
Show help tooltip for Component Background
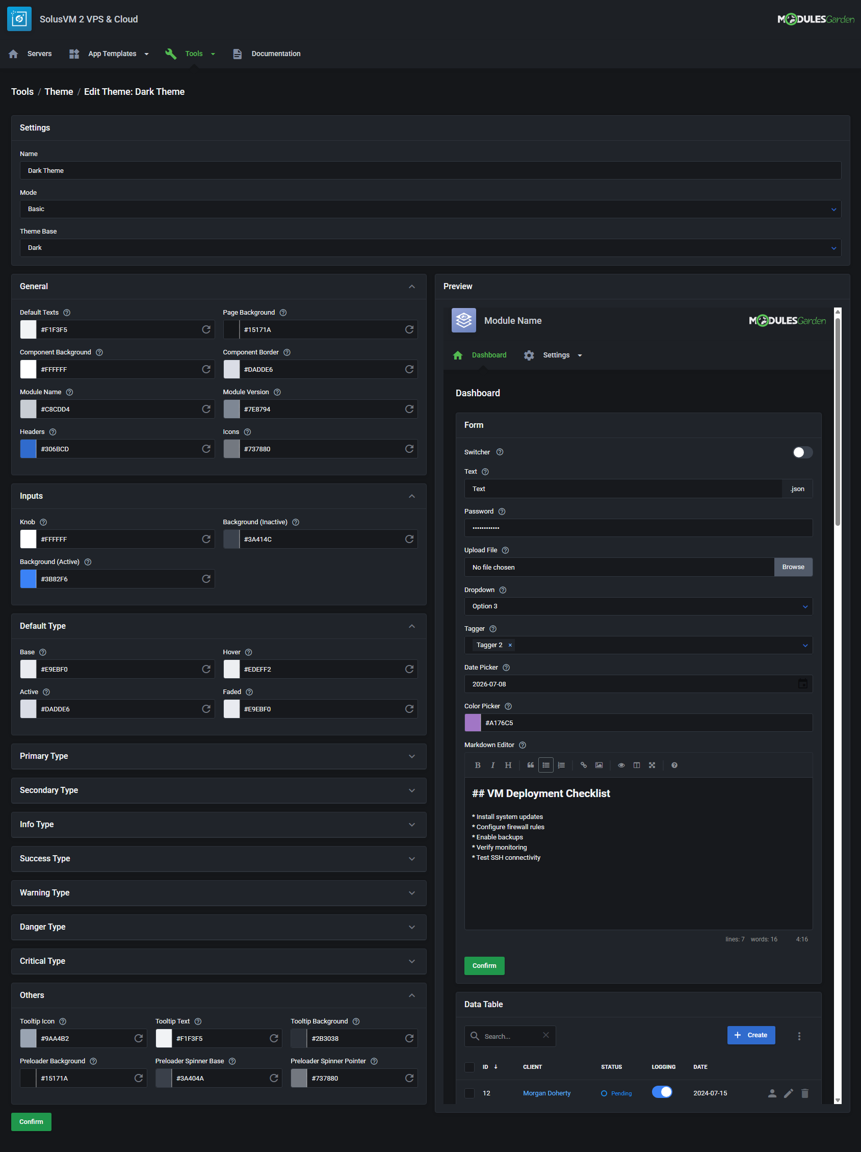(99, 352)
